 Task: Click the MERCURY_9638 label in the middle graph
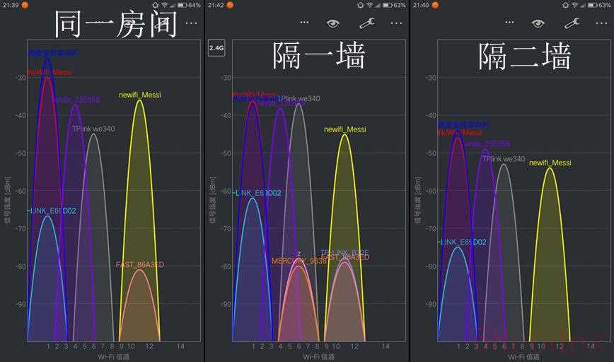[x=299, y=261]
